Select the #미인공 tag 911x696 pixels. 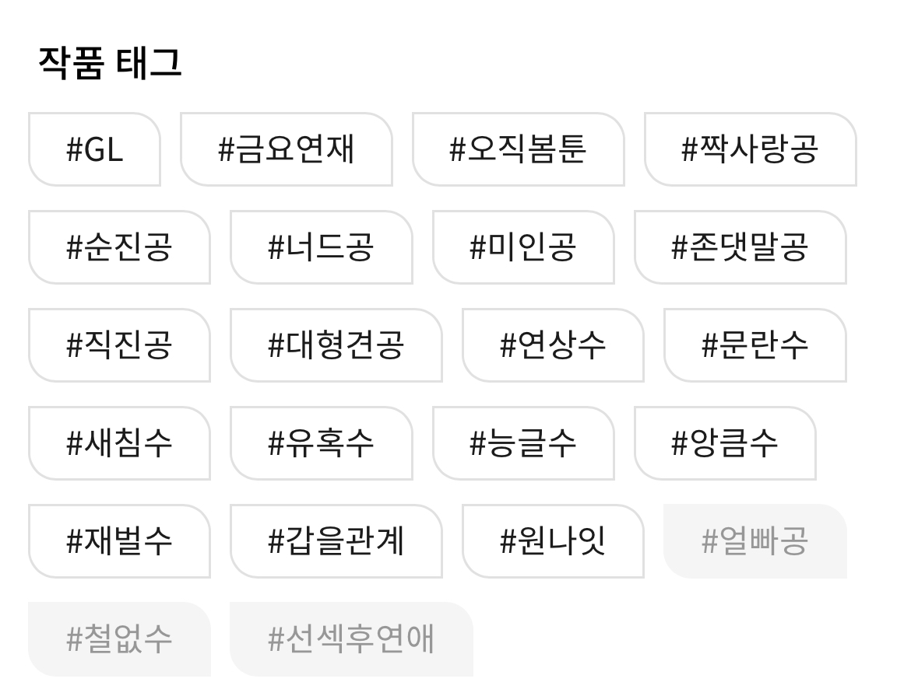coord(522,247)
